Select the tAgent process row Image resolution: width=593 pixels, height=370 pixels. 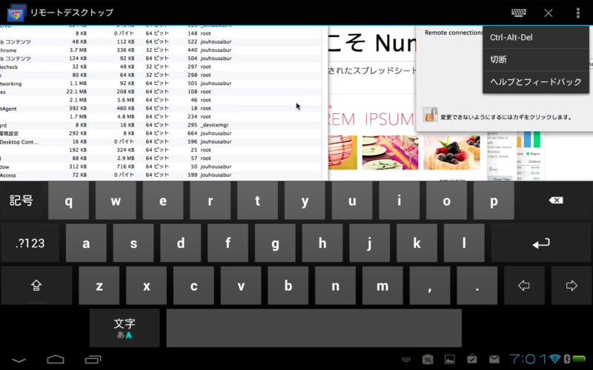[x=160, y=108]
